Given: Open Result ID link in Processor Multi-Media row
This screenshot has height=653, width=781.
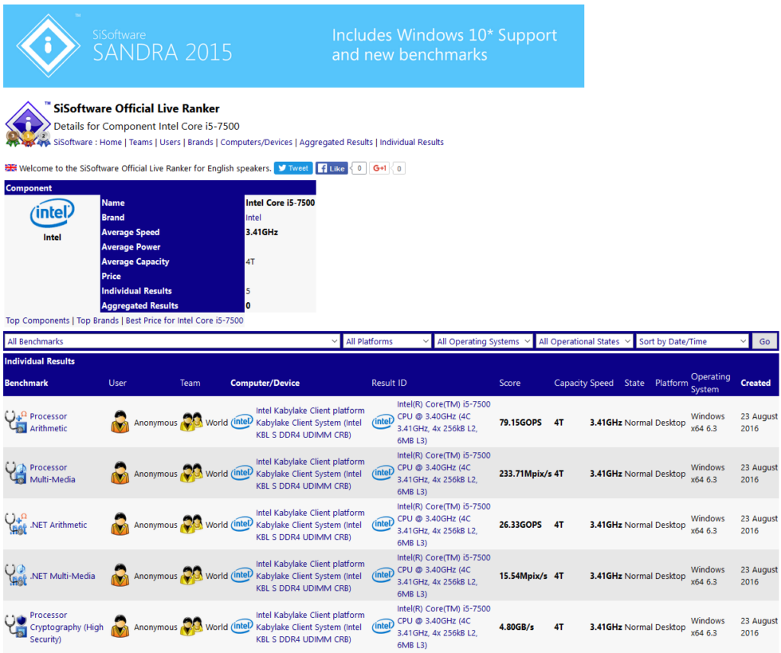Looking at the screenshot, I should pyautogui.click(x=444, y=474).
